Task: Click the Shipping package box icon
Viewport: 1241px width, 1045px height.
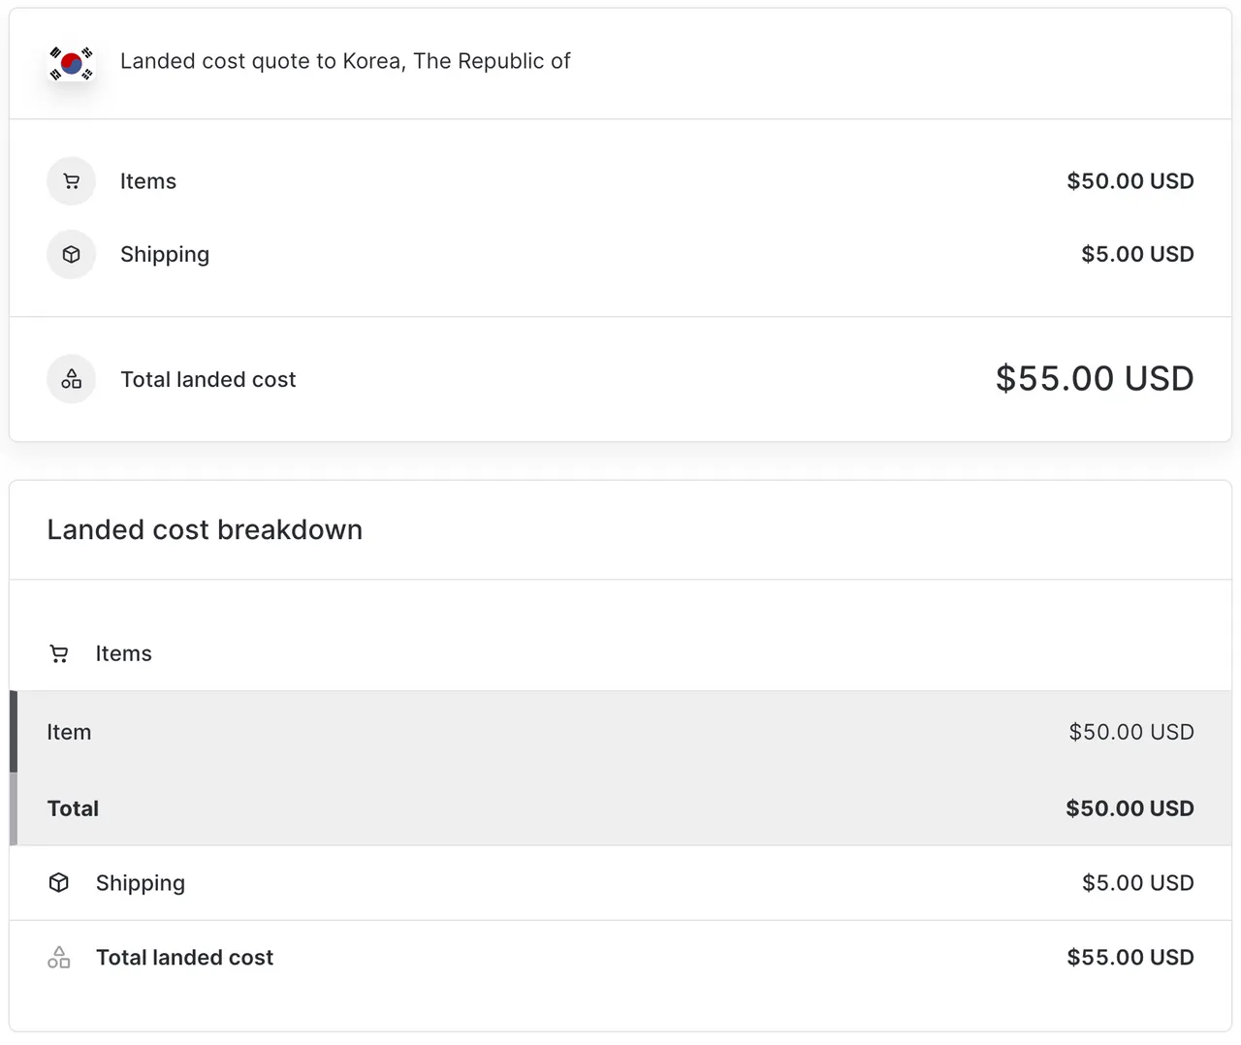Action: click(x=71, y=254)
